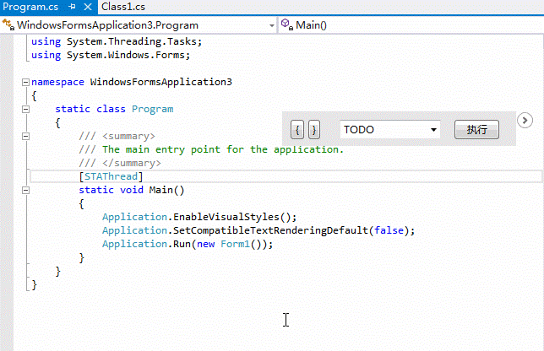Image resolution: width=544 pixels, height=351 pixels.
Task: Collapse the static class Program block
Action: pos(25,109)
